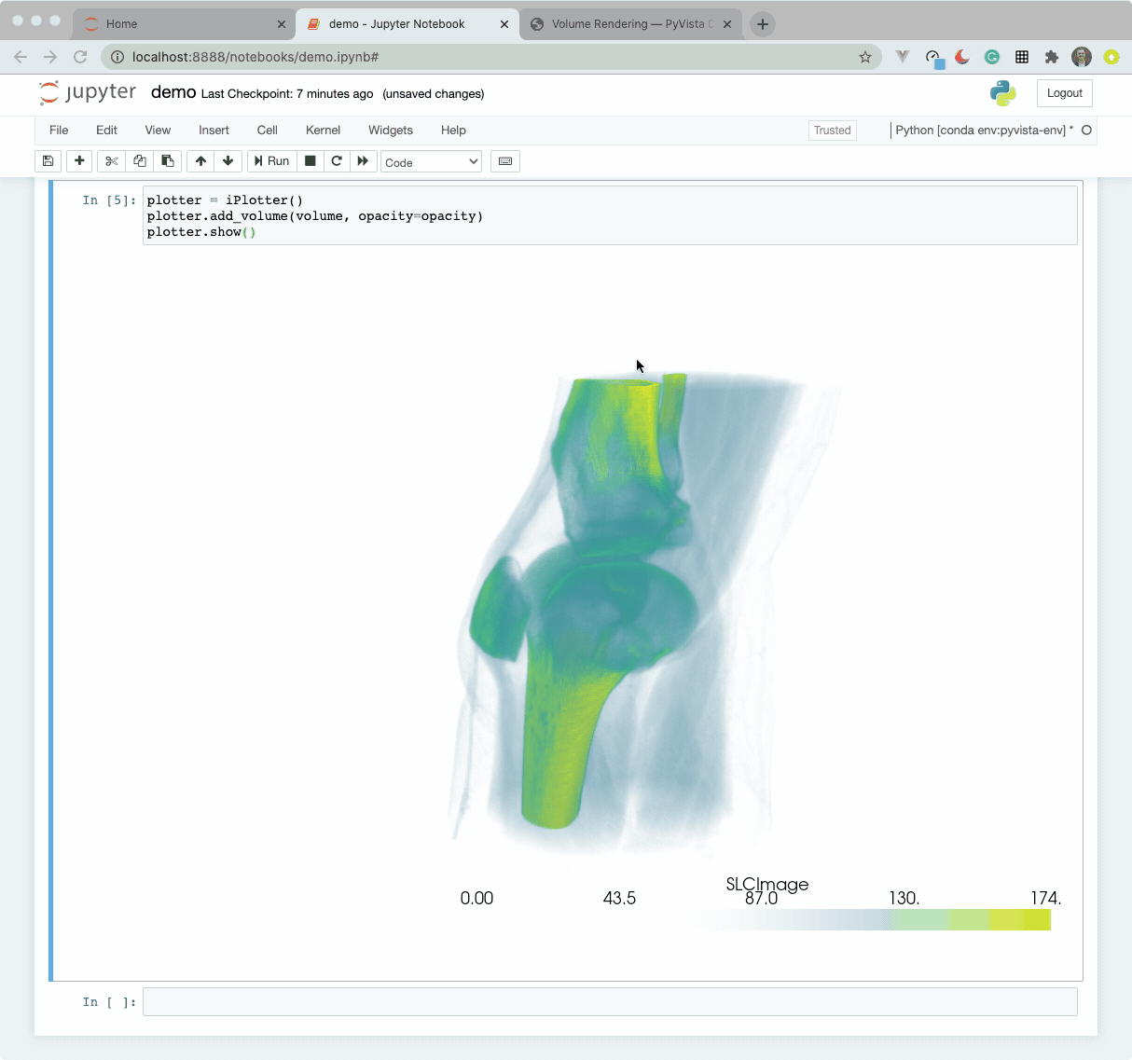Click the crescent moon extension icon
This screenshot has height=1060, width=1132.
pos(962,57)
